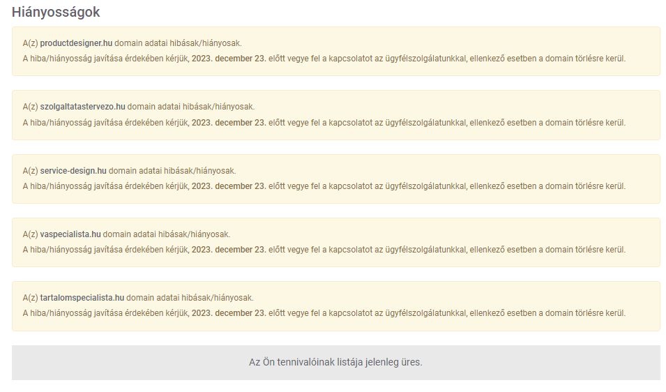Select the tartalomspecialista.hu warning box
Image resolution: width=666 pixels, height=392 pixels.
pyautogui.click(x=336, y=306)
